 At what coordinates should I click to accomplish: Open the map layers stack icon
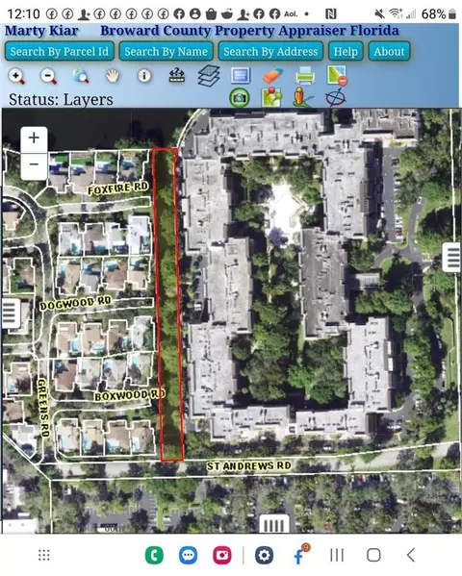pyautogui.click(x=209, y=76)
